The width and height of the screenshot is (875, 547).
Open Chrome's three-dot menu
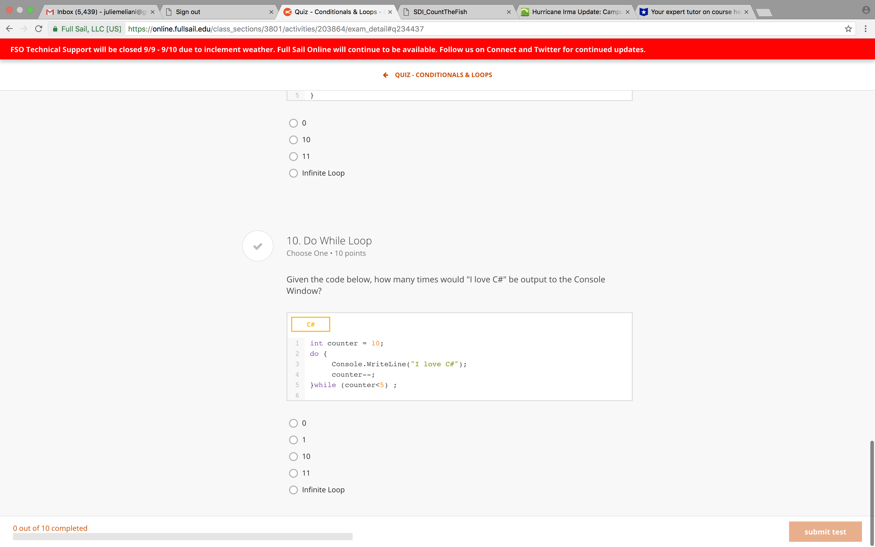(866, 29)
